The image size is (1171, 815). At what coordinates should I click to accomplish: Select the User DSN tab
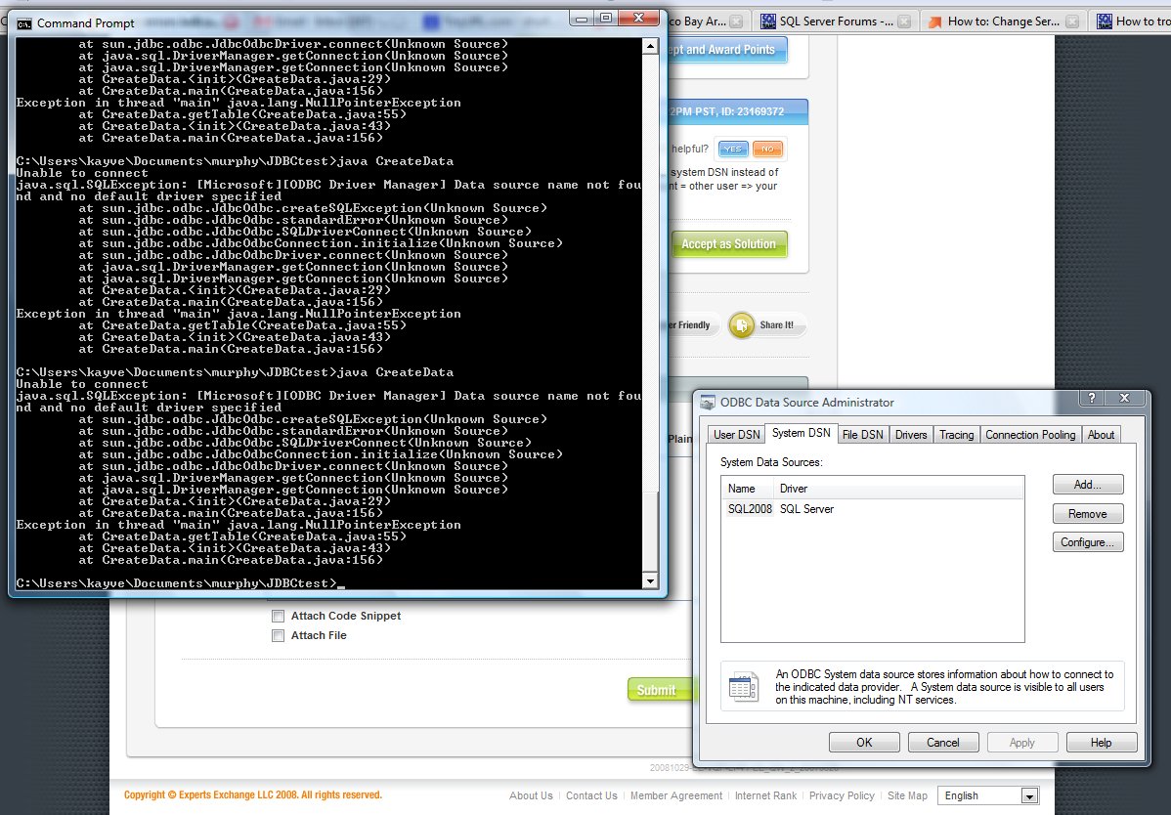[735, 434]
